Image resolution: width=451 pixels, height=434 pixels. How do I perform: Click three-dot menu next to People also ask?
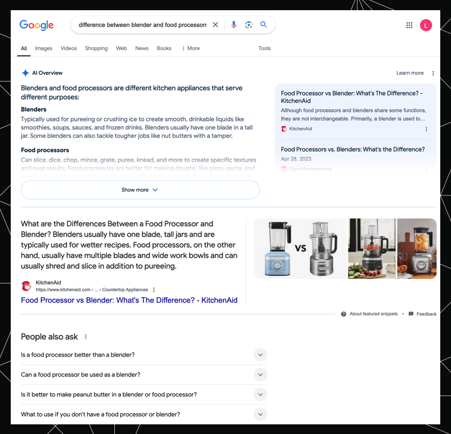click(85, 337)
